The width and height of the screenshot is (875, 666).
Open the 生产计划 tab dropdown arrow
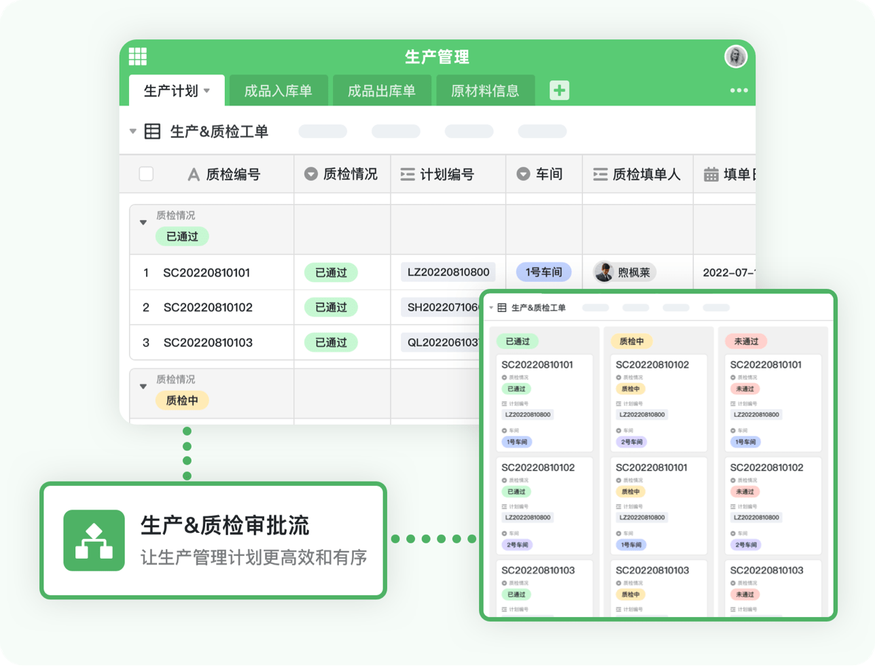pos(207,90)
